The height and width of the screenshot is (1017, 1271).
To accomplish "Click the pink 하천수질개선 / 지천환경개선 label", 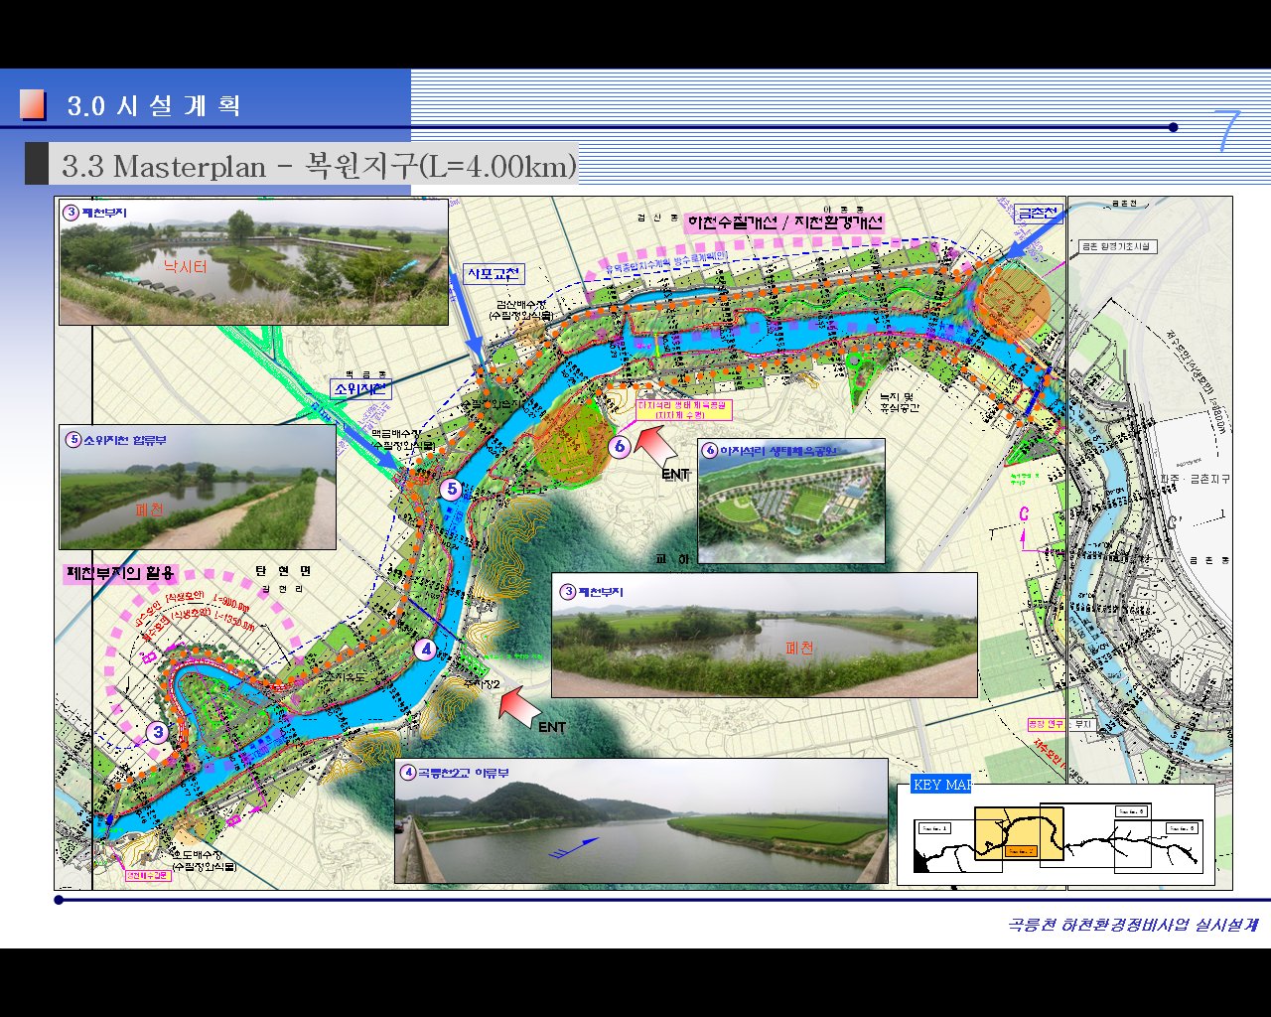I will click(x=784, y=223).
